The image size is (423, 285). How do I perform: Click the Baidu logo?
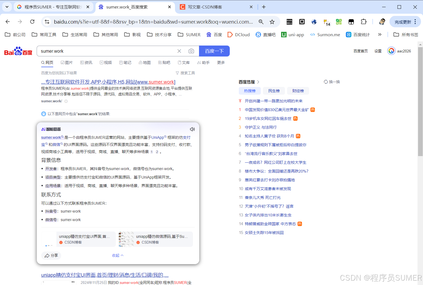(x=18, y=51)
